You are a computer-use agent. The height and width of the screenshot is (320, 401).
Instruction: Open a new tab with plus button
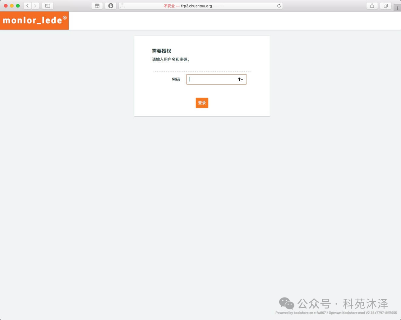point(397,8)
